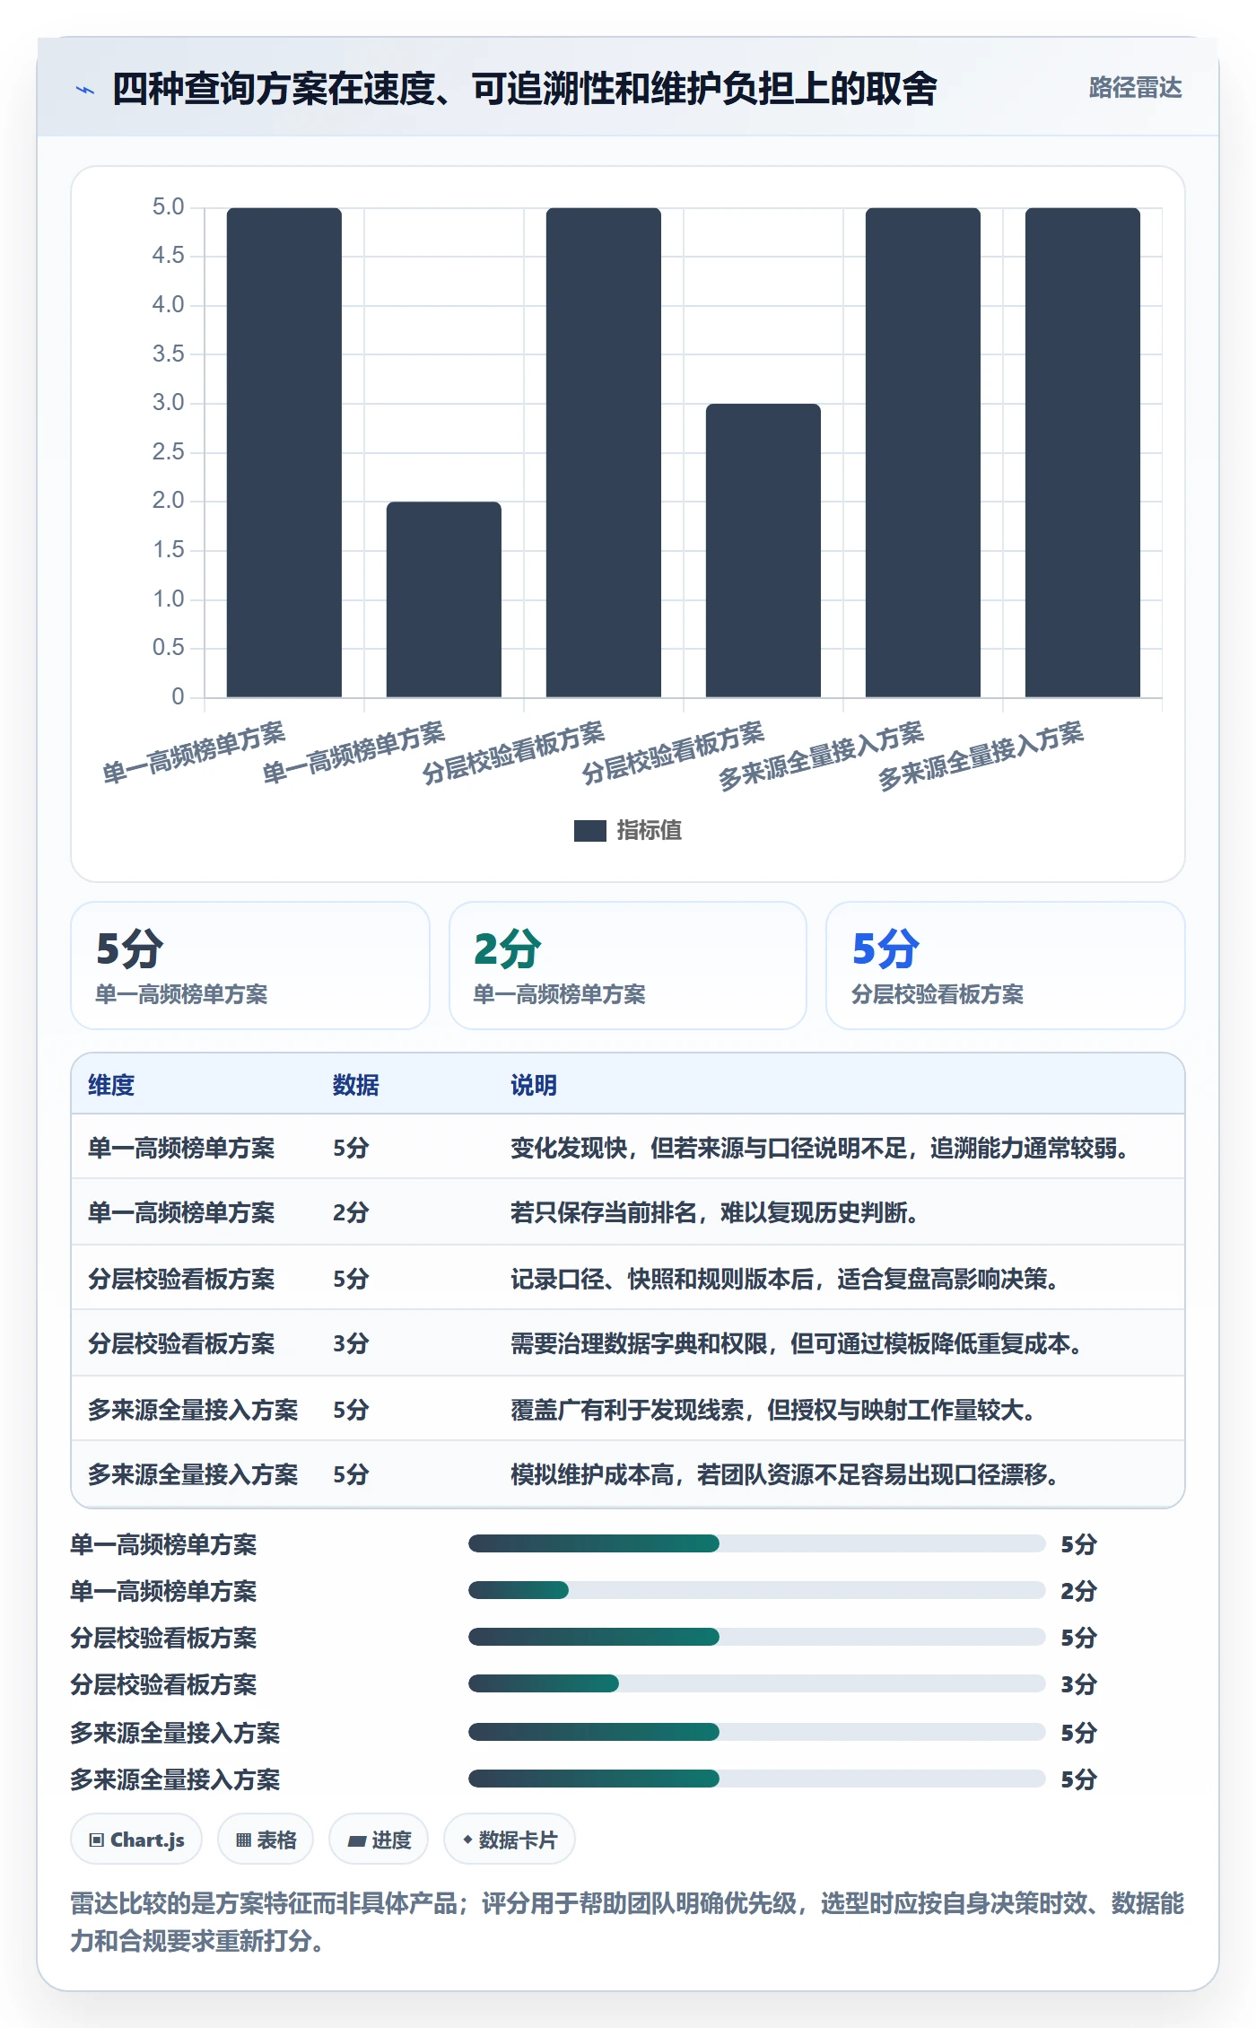Click the 进度 chip
Image resolution: width=1256 pixels, height=2028 pixels.
tap(379, 1840)
